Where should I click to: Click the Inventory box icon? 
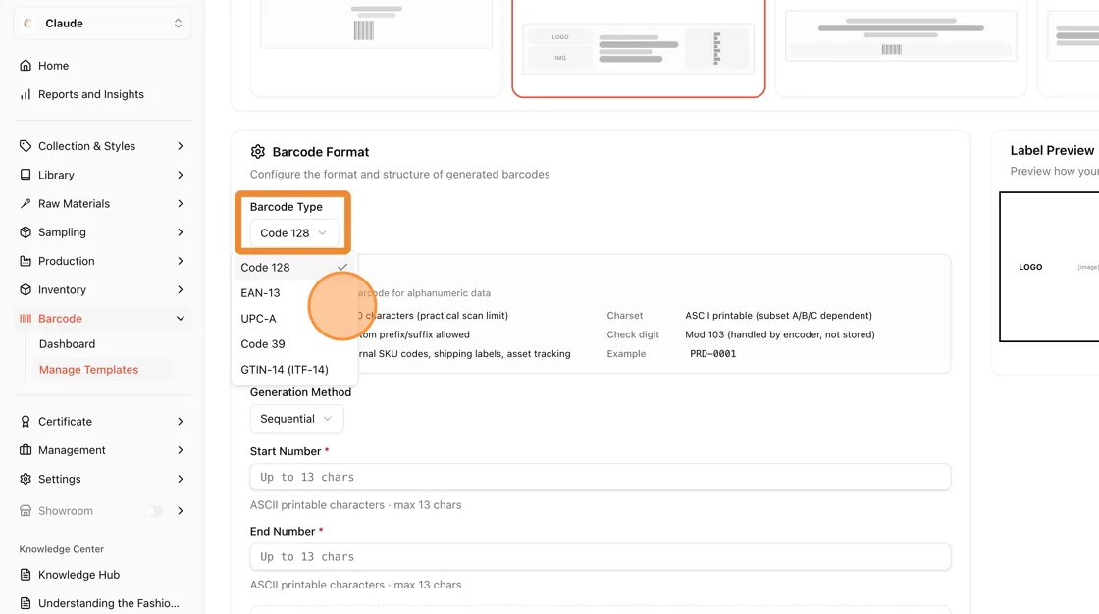pos(26,289)
